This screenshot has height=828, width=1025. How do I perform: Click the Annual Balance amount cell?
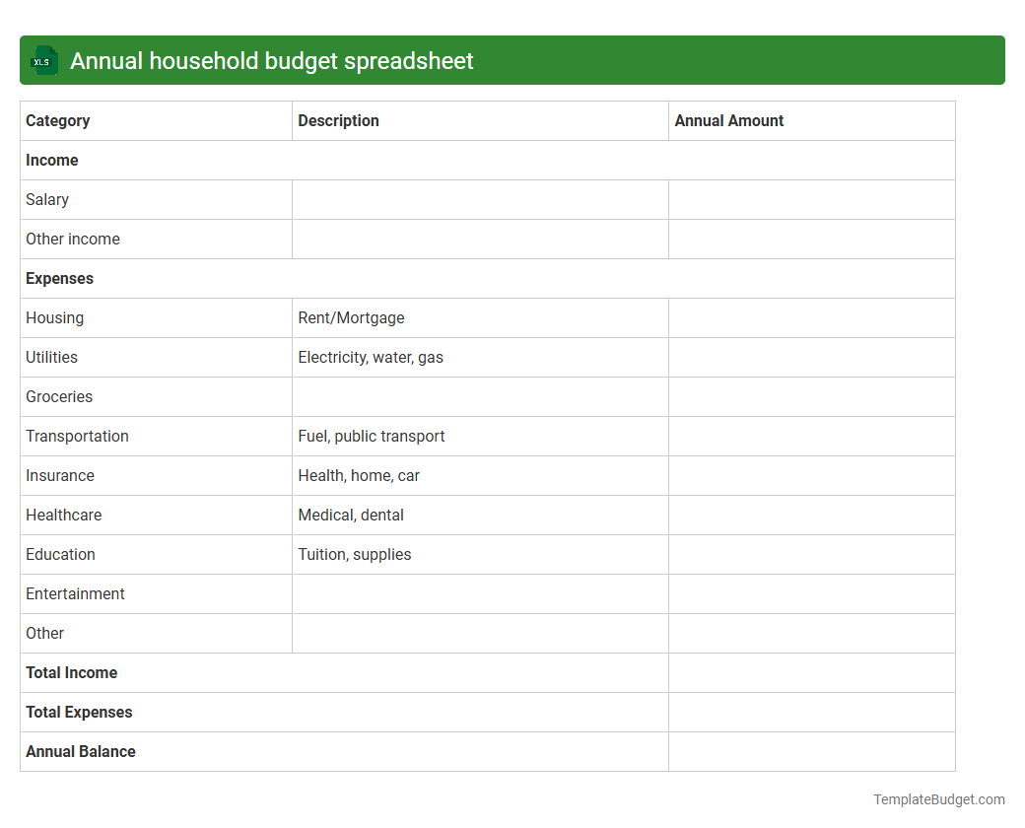[811, 751]
